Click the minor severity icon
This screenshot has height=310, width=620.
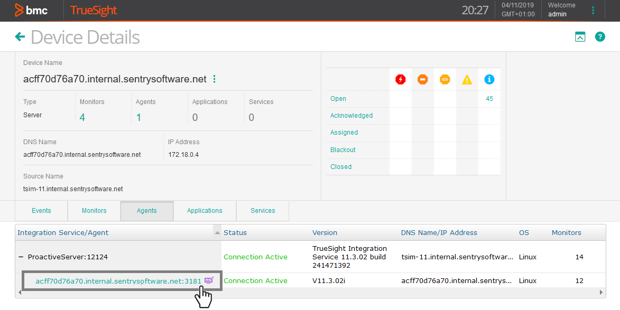(x=445, y=79)
